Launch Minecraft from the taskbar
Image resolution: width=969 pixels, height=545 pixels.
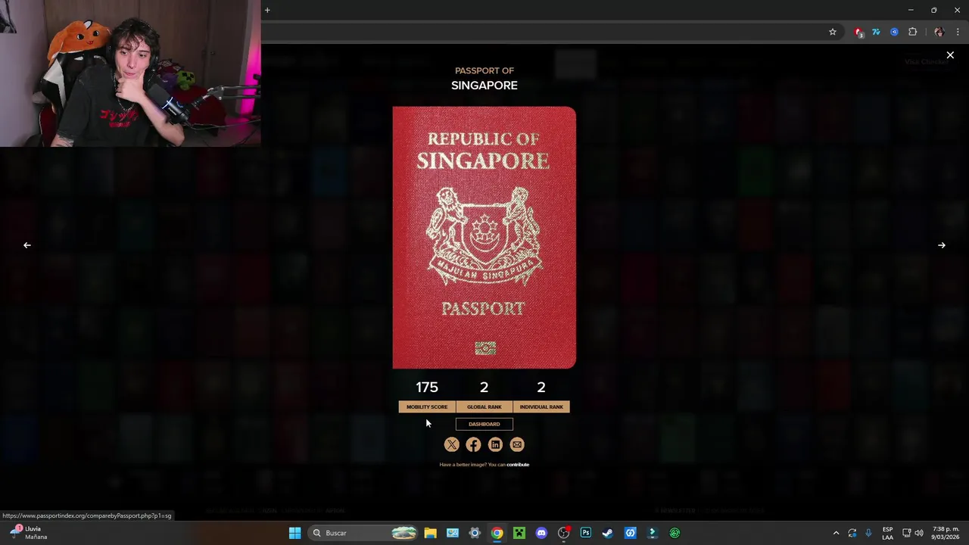coord(519,533)
